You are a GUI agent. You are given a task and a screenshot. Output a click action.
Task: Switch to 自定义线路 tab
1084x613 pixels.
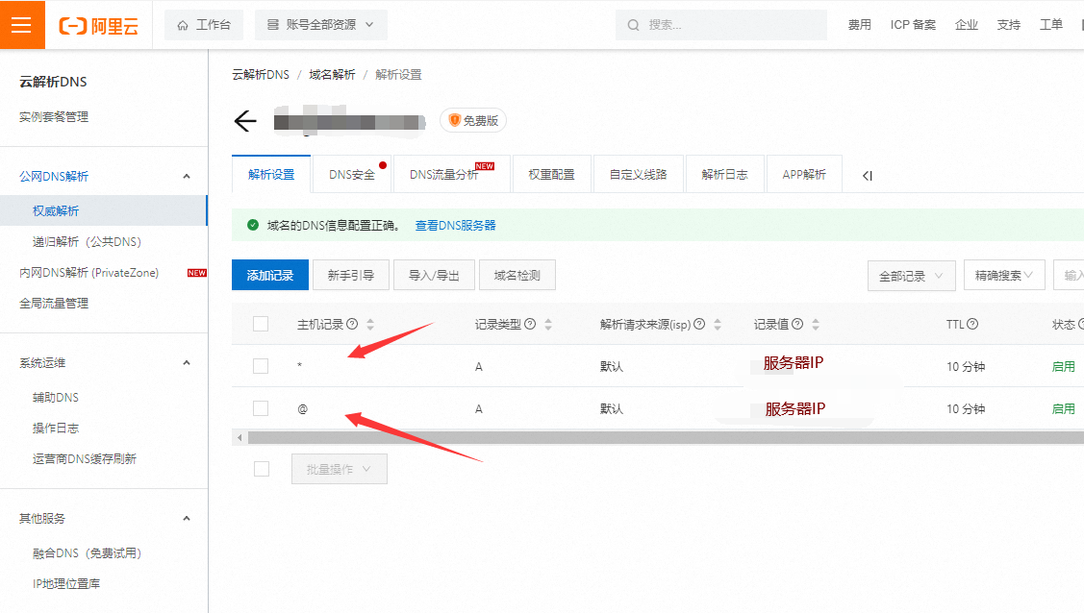[x=638, y=175]
